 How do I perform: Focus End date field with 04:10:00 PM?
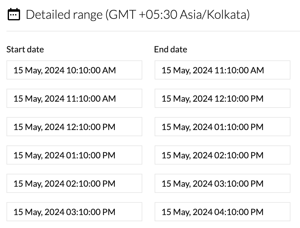[x=222, y=212]
